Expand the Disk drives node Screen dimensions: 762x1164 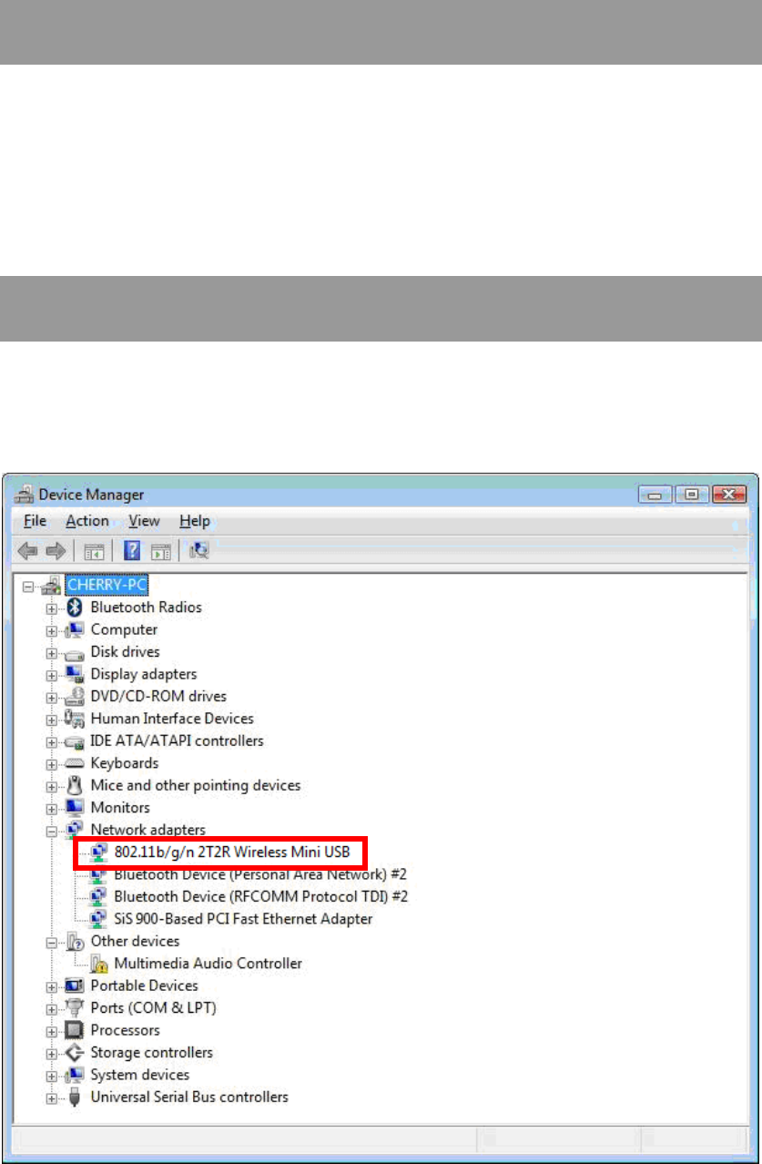[x=51, y=653]
